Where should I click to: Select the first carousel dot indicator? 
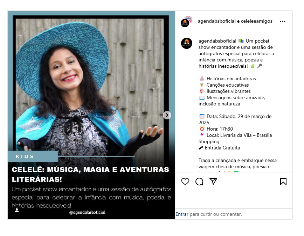click(90, 213)
